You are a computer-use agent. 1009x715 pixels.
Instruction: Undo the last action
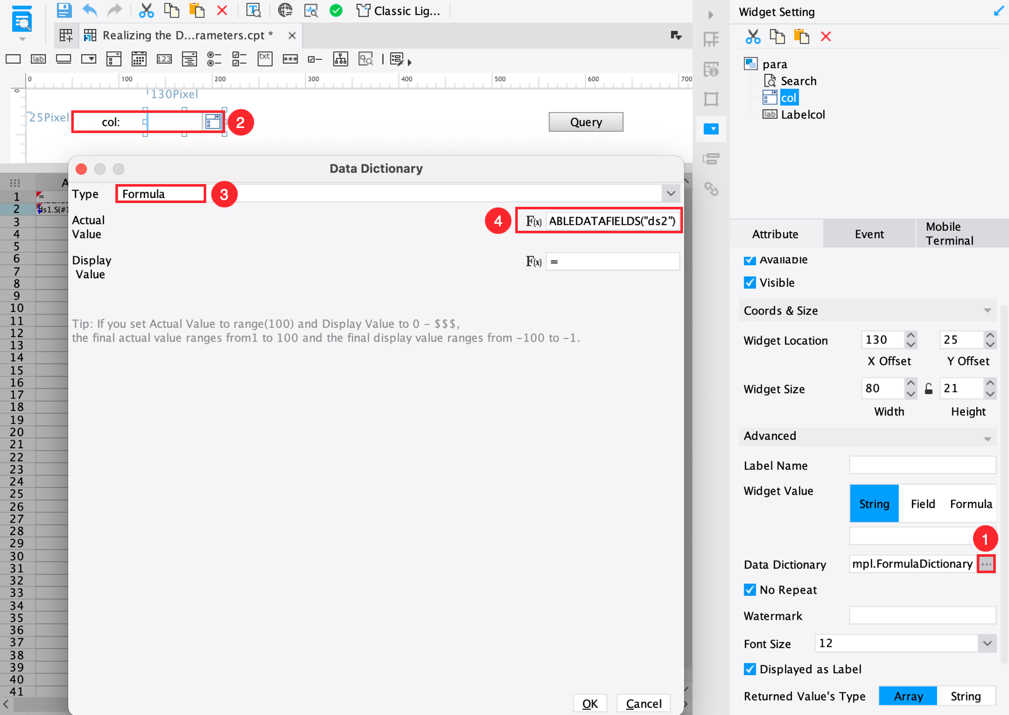pyautogui.click(x=90, y=10)
